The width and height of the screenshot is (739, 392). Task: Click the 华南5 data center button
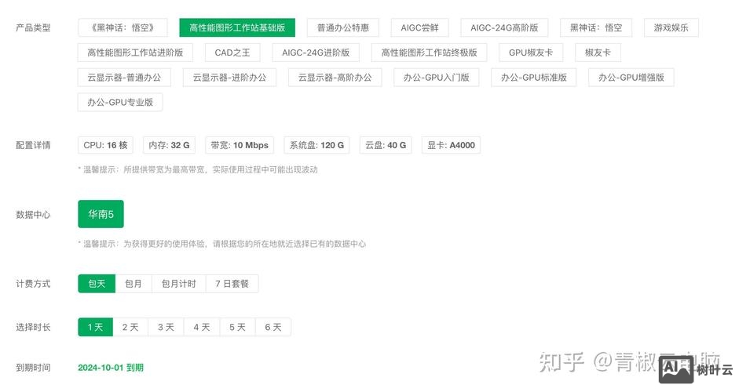point(101,214)
